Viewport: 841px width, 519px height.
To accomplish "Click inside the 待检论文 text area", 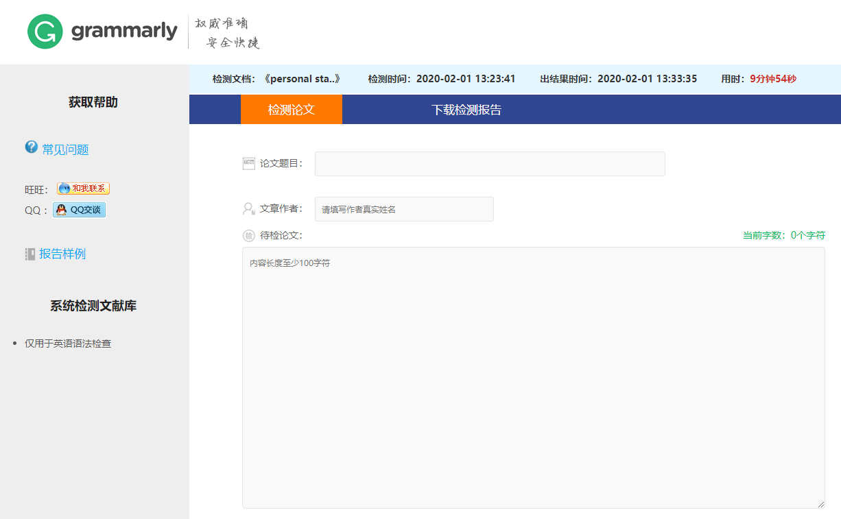I will 534,378.
